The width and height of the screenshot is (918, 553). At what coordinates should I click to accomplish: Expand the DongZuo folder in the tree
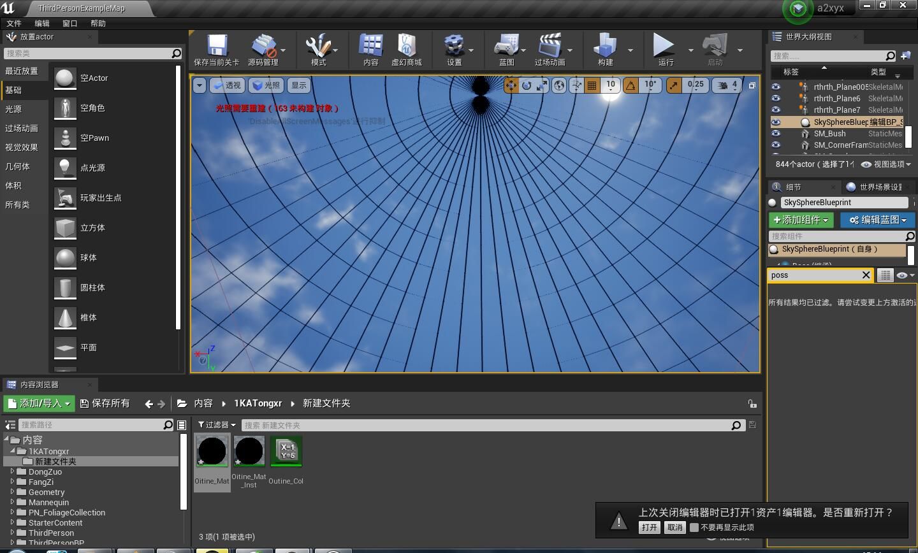12,471
